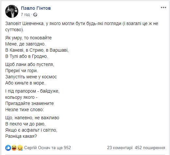Open the three-dot post options menu
170x155 pixels.
pyautogui.click(x=163, y=7)
